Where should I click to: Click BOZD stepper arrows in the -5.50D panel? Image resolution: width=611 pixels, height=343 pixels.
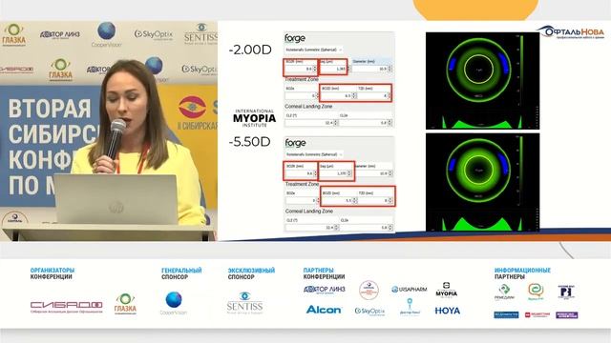(354, 200)
